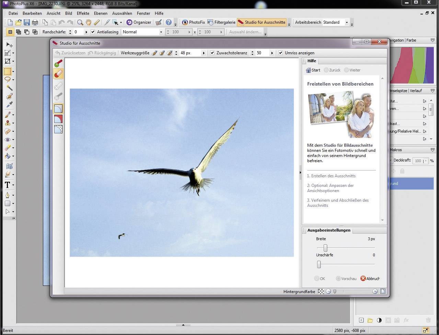
Task: Switch to the Farbe panel tab
Action: 411,40
